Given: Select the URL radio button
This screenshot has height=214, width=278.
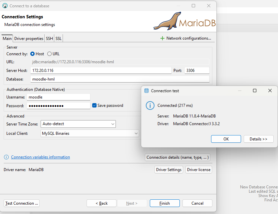Looking at the screenshot, I should pyautogui.click(x=50, y=54).
